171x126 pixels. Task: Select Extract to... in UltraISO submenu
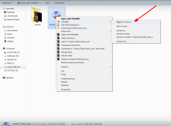tap(136, 31)
